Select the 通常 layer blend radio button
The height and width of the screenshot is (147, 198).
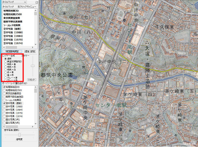click(5, 59)
